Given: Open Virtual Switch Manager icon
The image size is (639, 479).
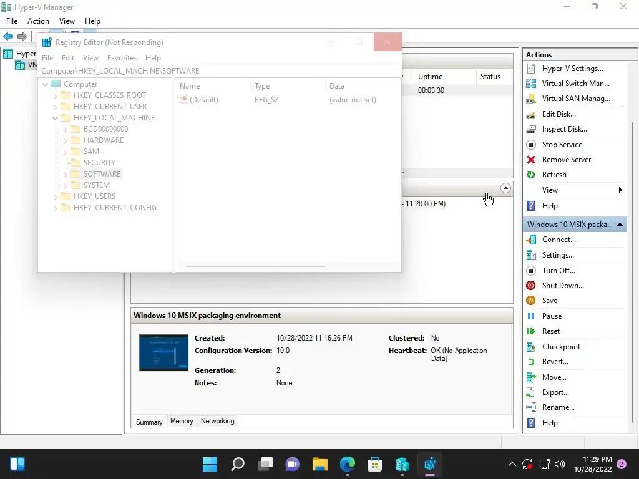Looking at the screenshot, I should (x=531, y=84).
